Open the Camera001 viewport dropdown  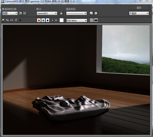(x=47, y=13)
